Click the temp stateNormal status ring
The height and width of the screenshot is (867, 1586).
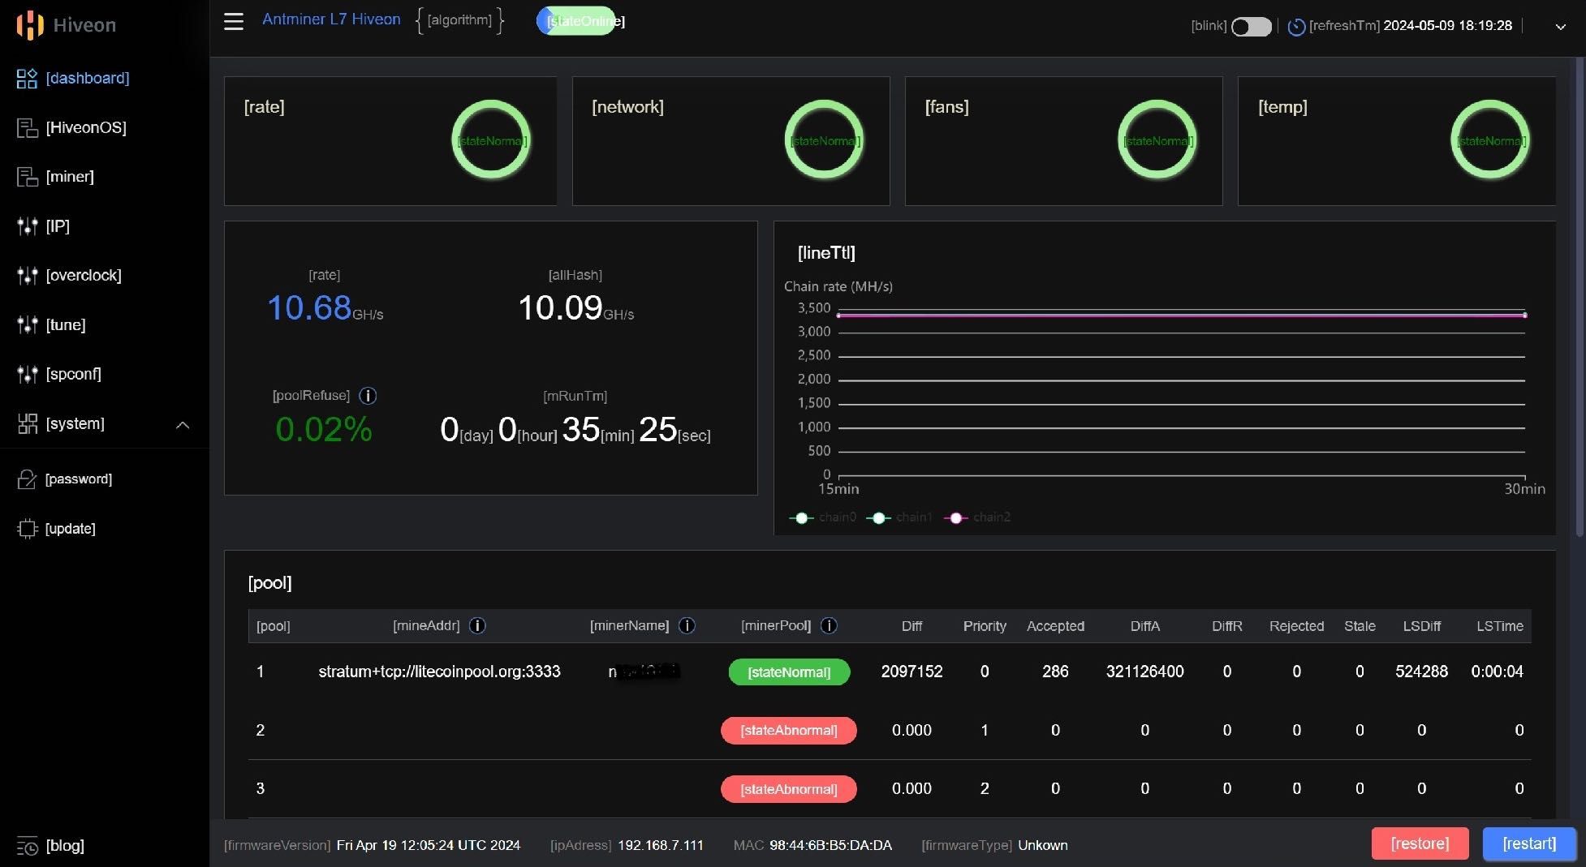[x=1490, y=139]
